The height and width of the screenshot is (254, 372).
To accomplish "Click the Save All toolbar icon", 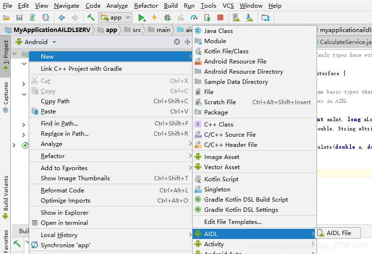I will [19, 17].
